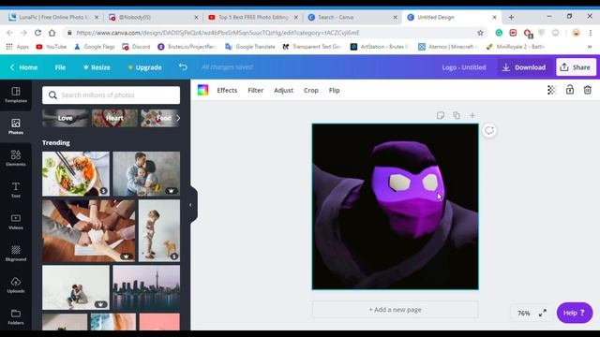Collapse the side panel with arrow handle
The height and width of the screenshot is (337, 600).
point(190,205)
